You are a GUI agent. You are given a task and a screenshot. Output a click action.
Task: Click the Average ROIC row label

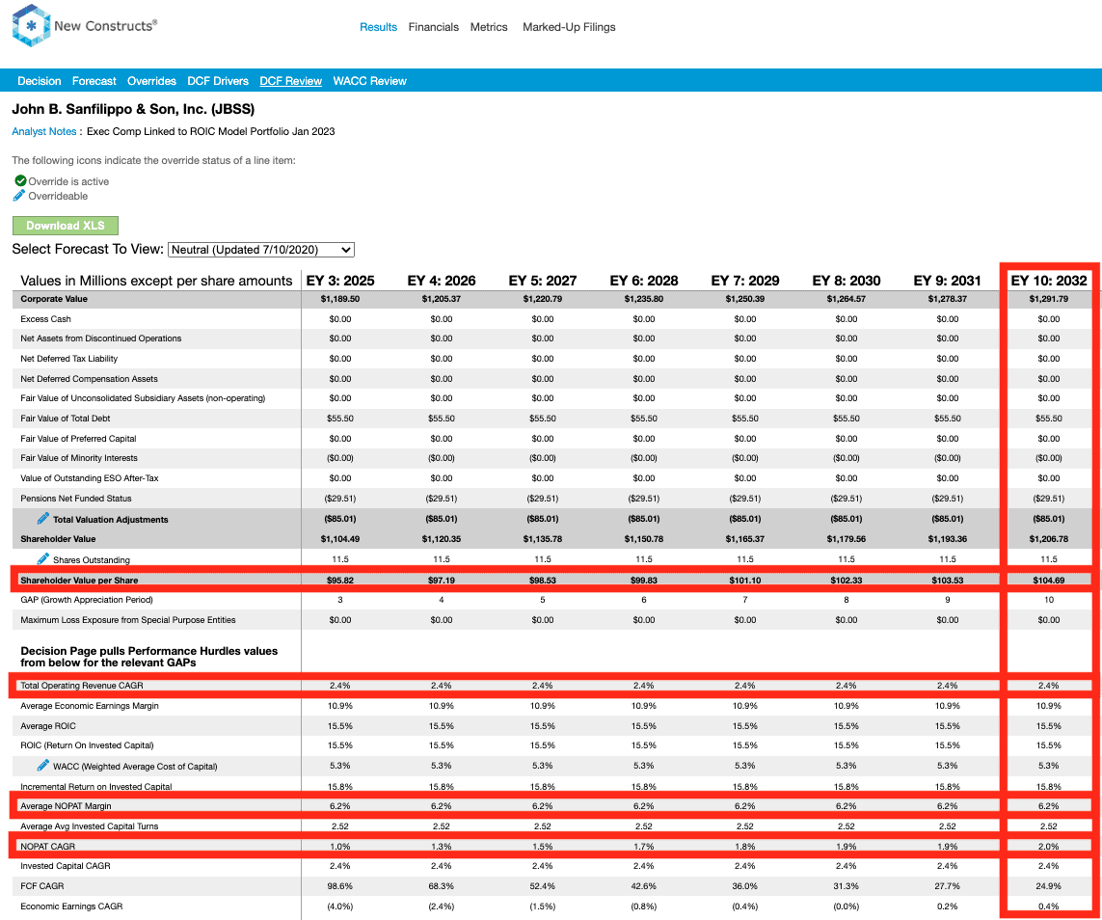[48, 726]
